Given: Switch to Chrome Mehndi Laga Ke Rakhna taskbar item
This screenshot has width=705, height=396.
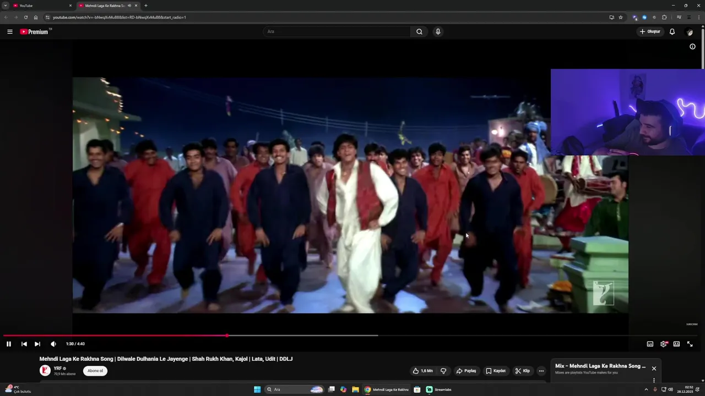Looking at the screenshot, I should (387, 389).
